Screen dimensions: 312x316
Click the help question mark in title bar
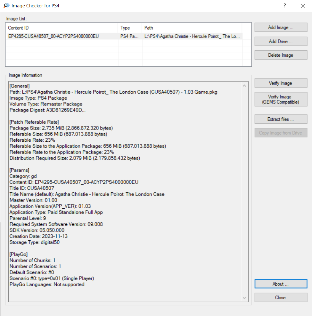[284, 6]
